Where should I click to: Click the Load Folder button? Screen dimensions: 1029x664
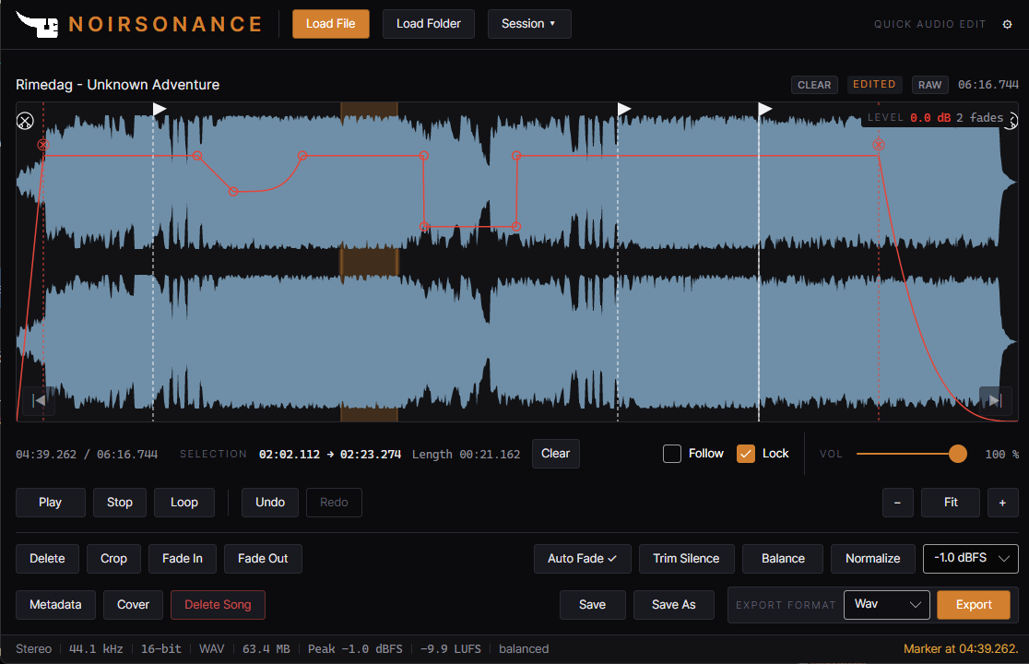tap(429, 24)
